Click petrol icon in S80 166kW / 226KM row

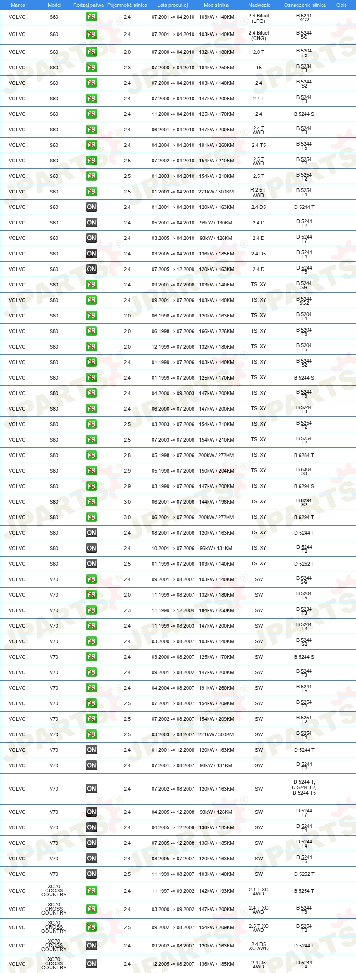tap(92, 331)
